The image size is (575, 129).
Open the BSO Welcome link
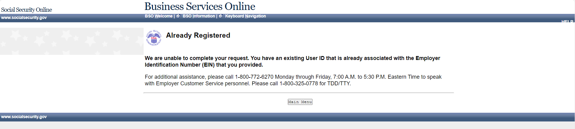tap(159, 16)
